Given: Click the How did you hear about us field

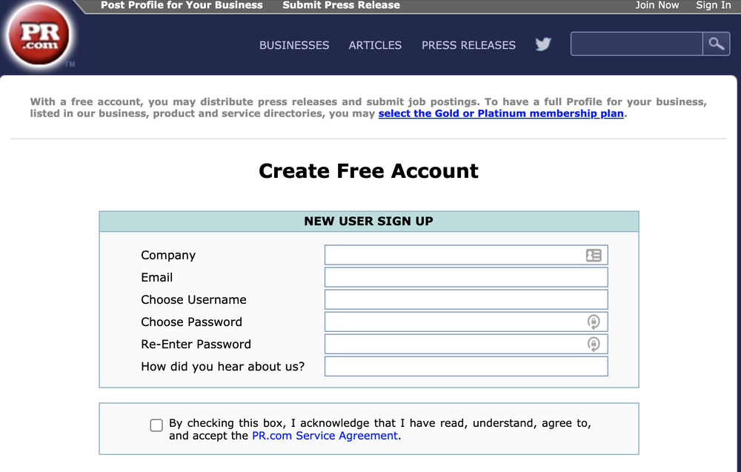Looking at the screenshot, I should point(465,366).
